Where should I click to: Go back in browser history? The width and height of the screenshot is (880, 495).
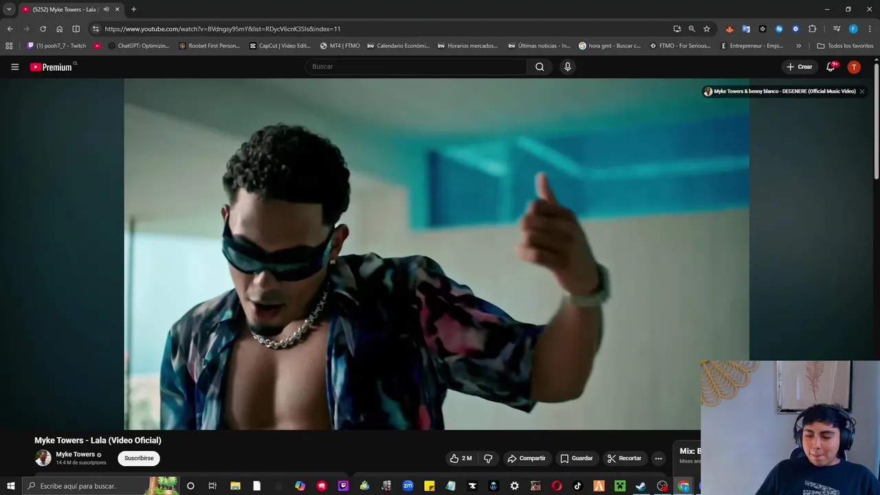pyautogui.click(x=10, y=29)
